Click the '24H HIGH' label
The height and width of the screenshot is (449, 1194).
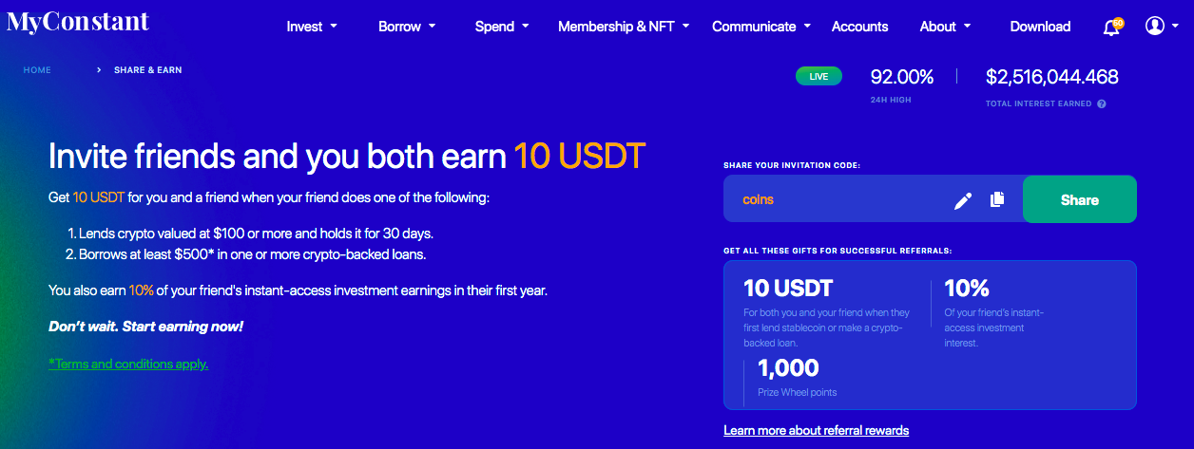891,100
